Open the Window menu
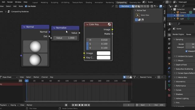Viewport: 195px width, 110px height. pos(18,2)
